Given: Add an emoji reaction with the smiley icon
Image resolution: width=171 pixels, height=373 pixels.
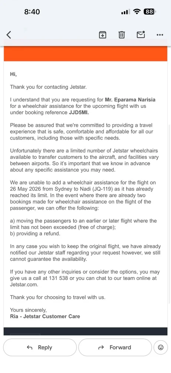Looking at the screenshot, I should (x=161, y=348).
